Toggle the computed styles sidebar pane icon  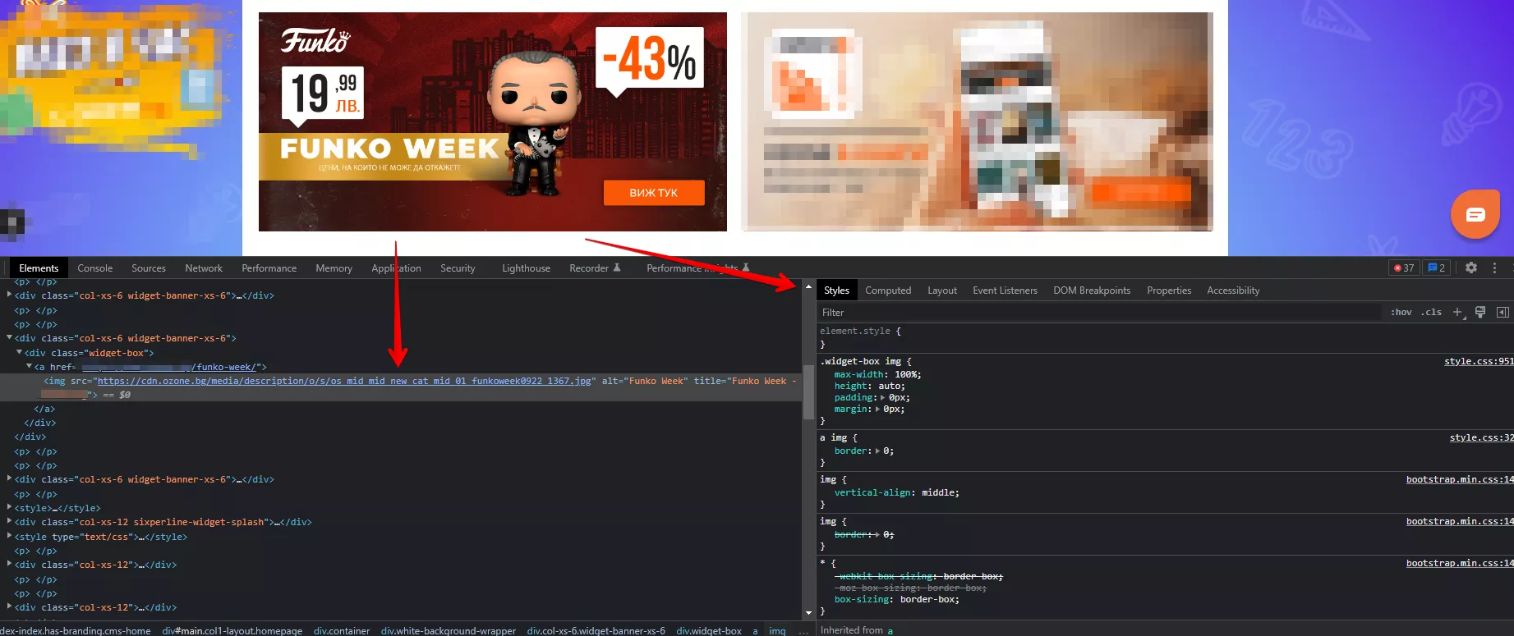click(1502, 312)
